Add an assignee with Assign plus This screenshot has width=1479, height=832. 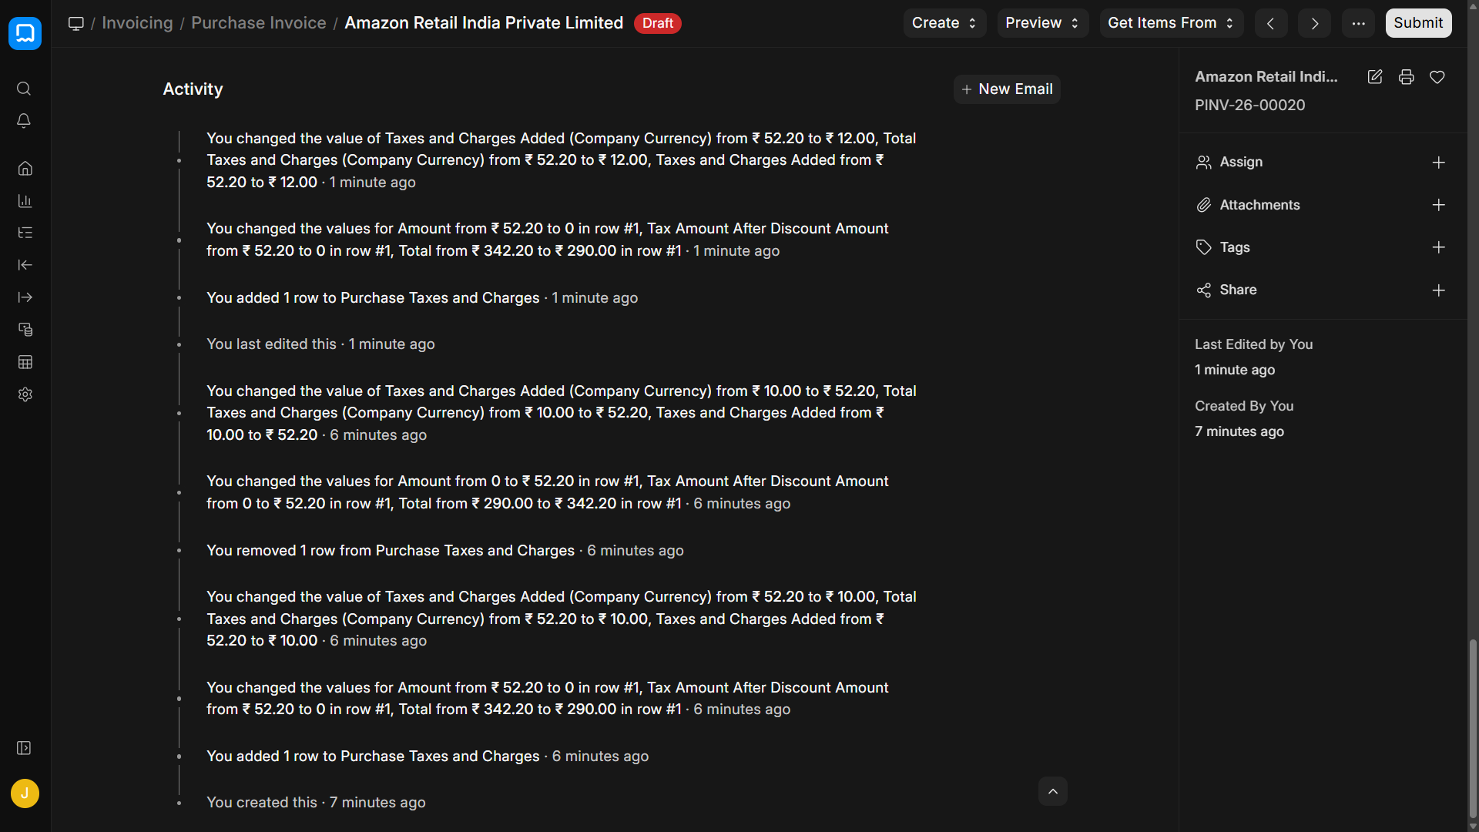[1438, 163]
